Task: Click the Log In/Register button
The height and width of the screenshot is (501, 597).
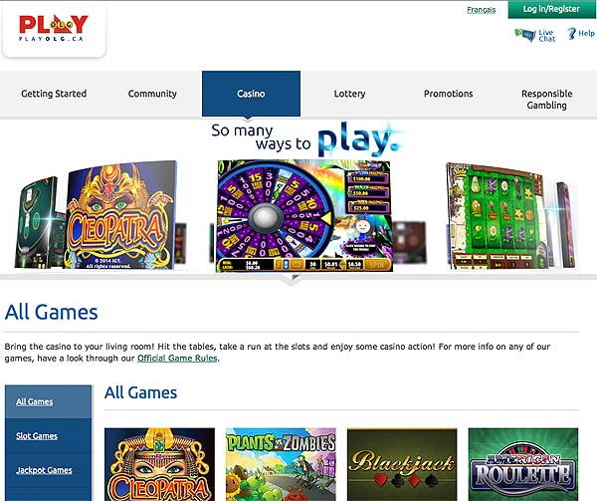Action: pos(552,9)
